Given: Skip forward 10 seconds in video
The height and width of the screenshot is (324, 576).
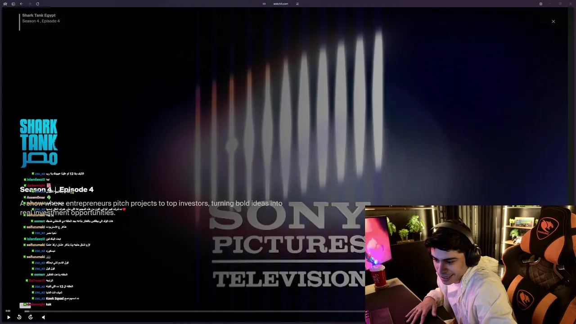Looking at the screenshot, I should pos(30,317).
